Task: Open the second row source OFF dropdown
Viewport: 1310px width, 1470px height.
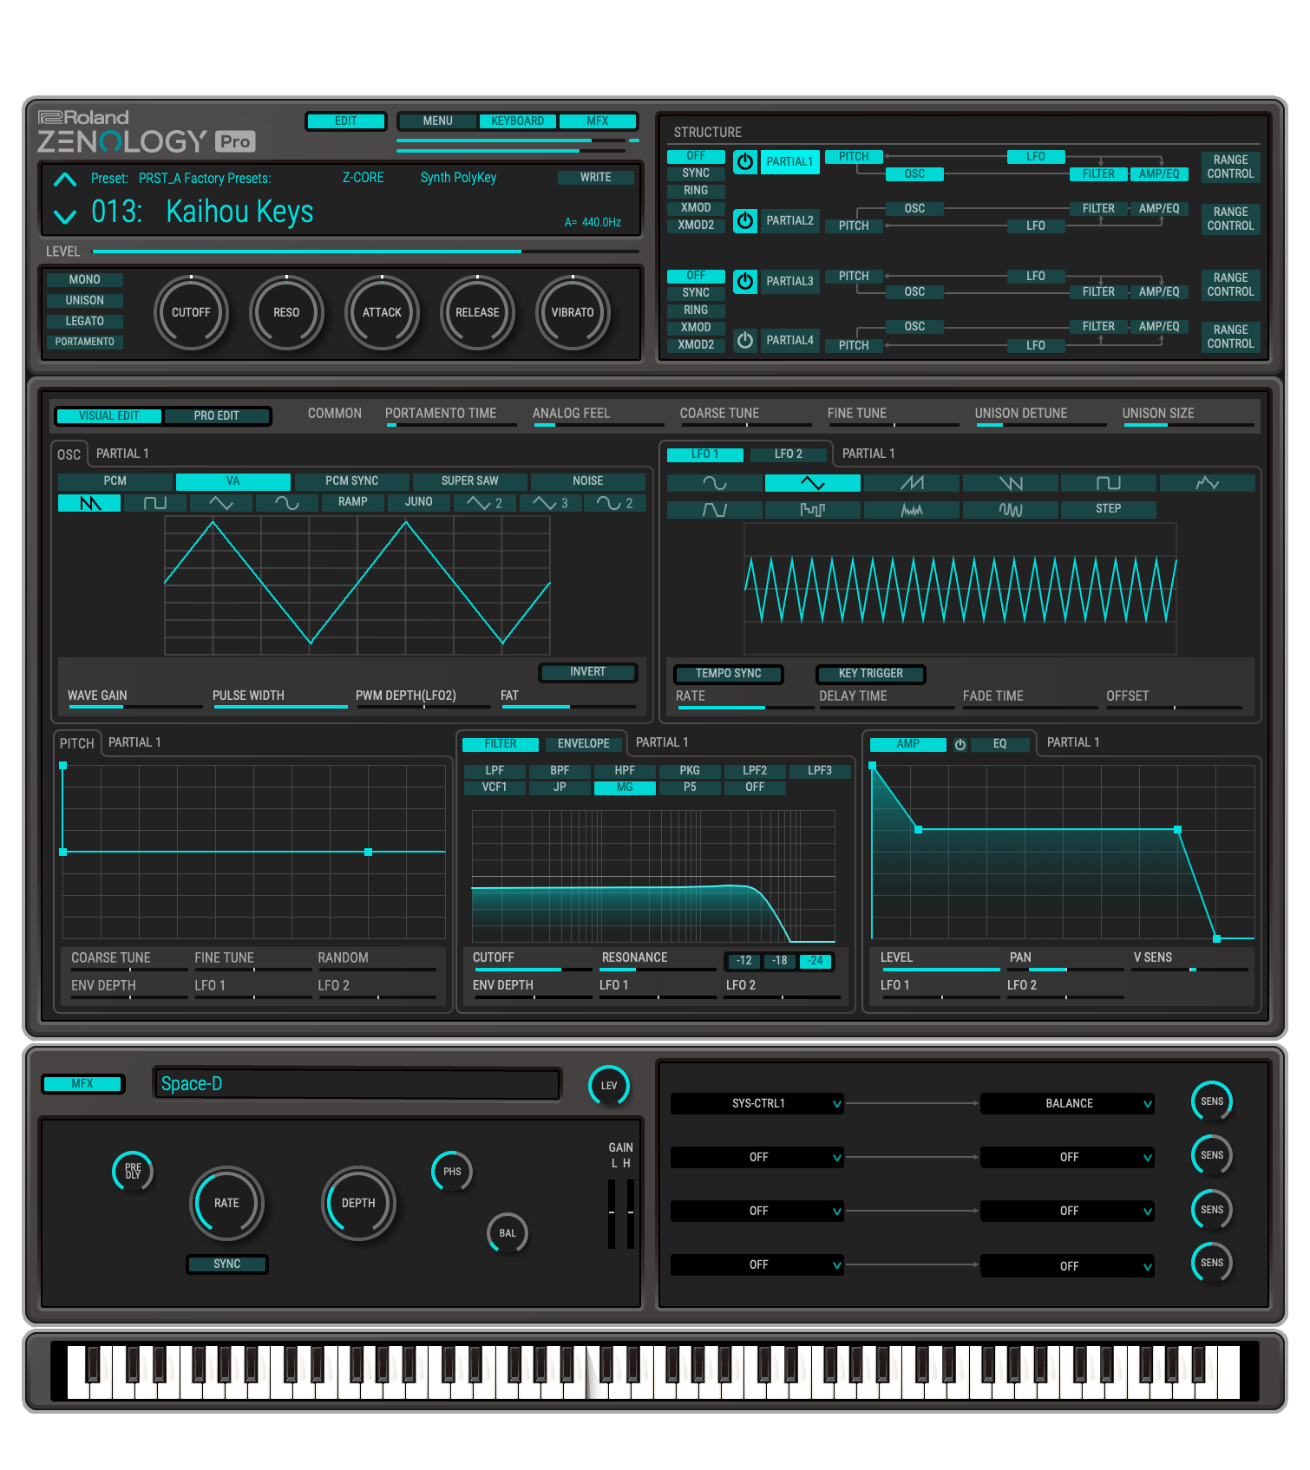Action: tap(757, 1157)
